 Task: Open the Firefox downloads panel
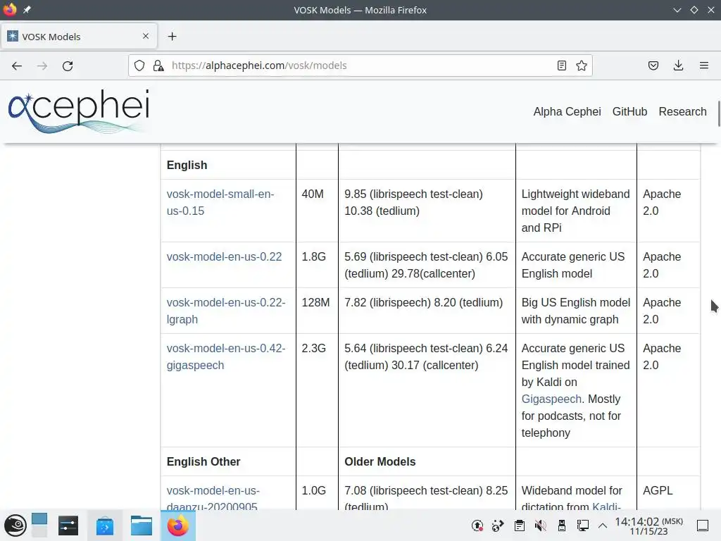[678, 66]
